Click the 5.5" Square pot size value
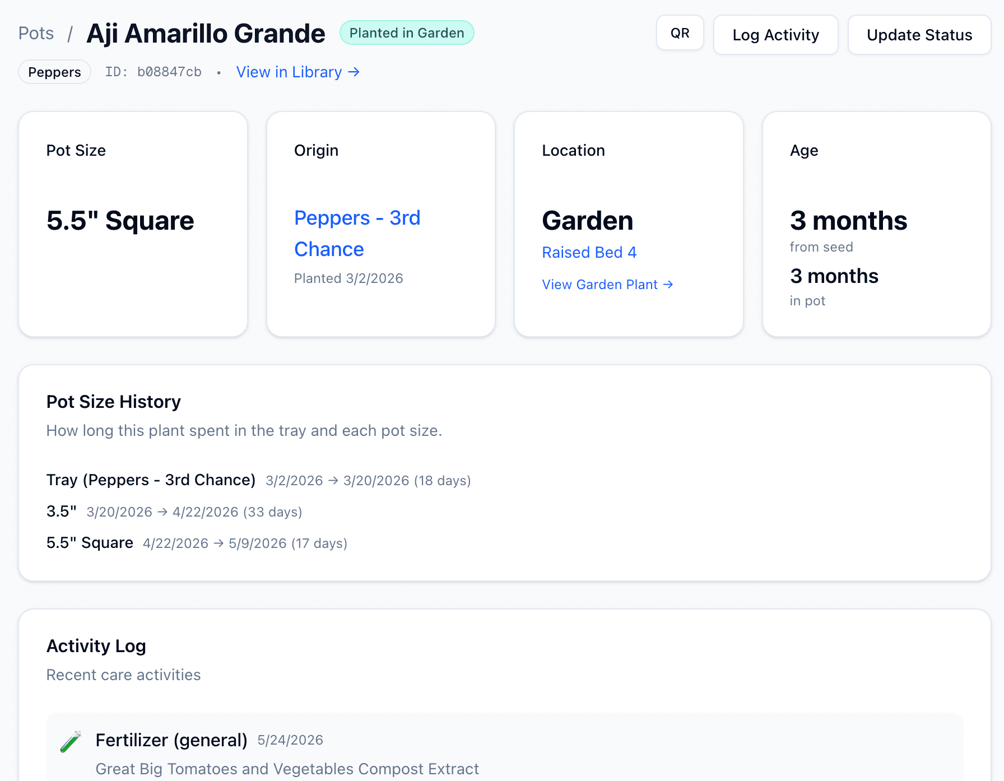This screenshot has width=1004, height=781. pyautogui.click(x=120, y=221)
